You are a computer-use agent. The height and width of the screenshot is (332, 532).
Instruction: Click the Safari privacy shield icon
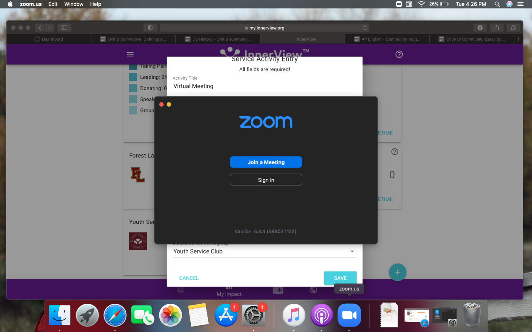[x=150, y=28]
